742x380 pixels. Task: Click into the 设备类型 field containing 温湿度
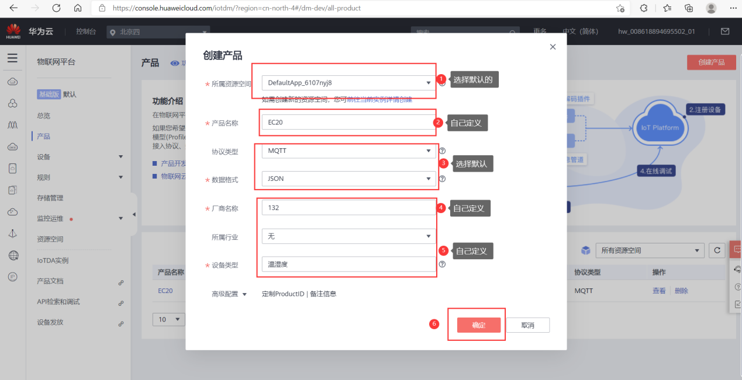[x=348, y=264]
